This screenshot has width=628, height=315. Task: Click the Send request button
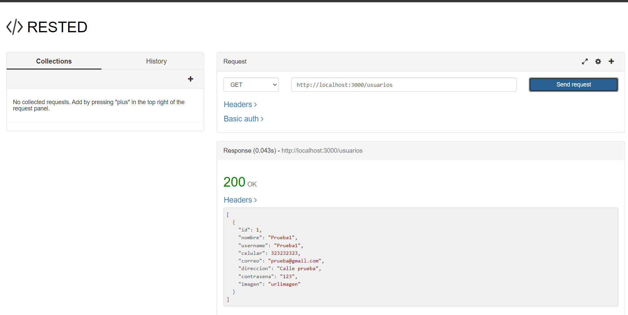(x=573, y=84)
